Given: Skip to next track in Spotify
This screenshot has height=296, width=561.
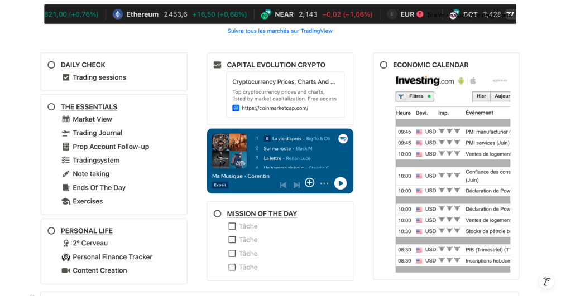Looking at the screenshot, I should (296, 185).
